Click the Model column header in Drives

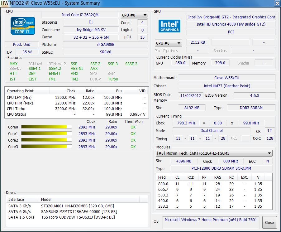pyautogui.click(x=89, y=199)
